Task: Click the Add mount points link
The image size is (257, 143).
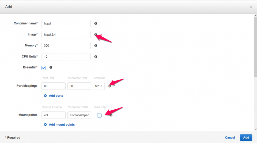Action: [x=62, y=125]
